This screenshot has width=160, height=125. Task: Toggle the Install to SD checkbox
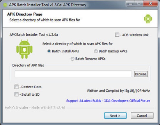(16, 94)
